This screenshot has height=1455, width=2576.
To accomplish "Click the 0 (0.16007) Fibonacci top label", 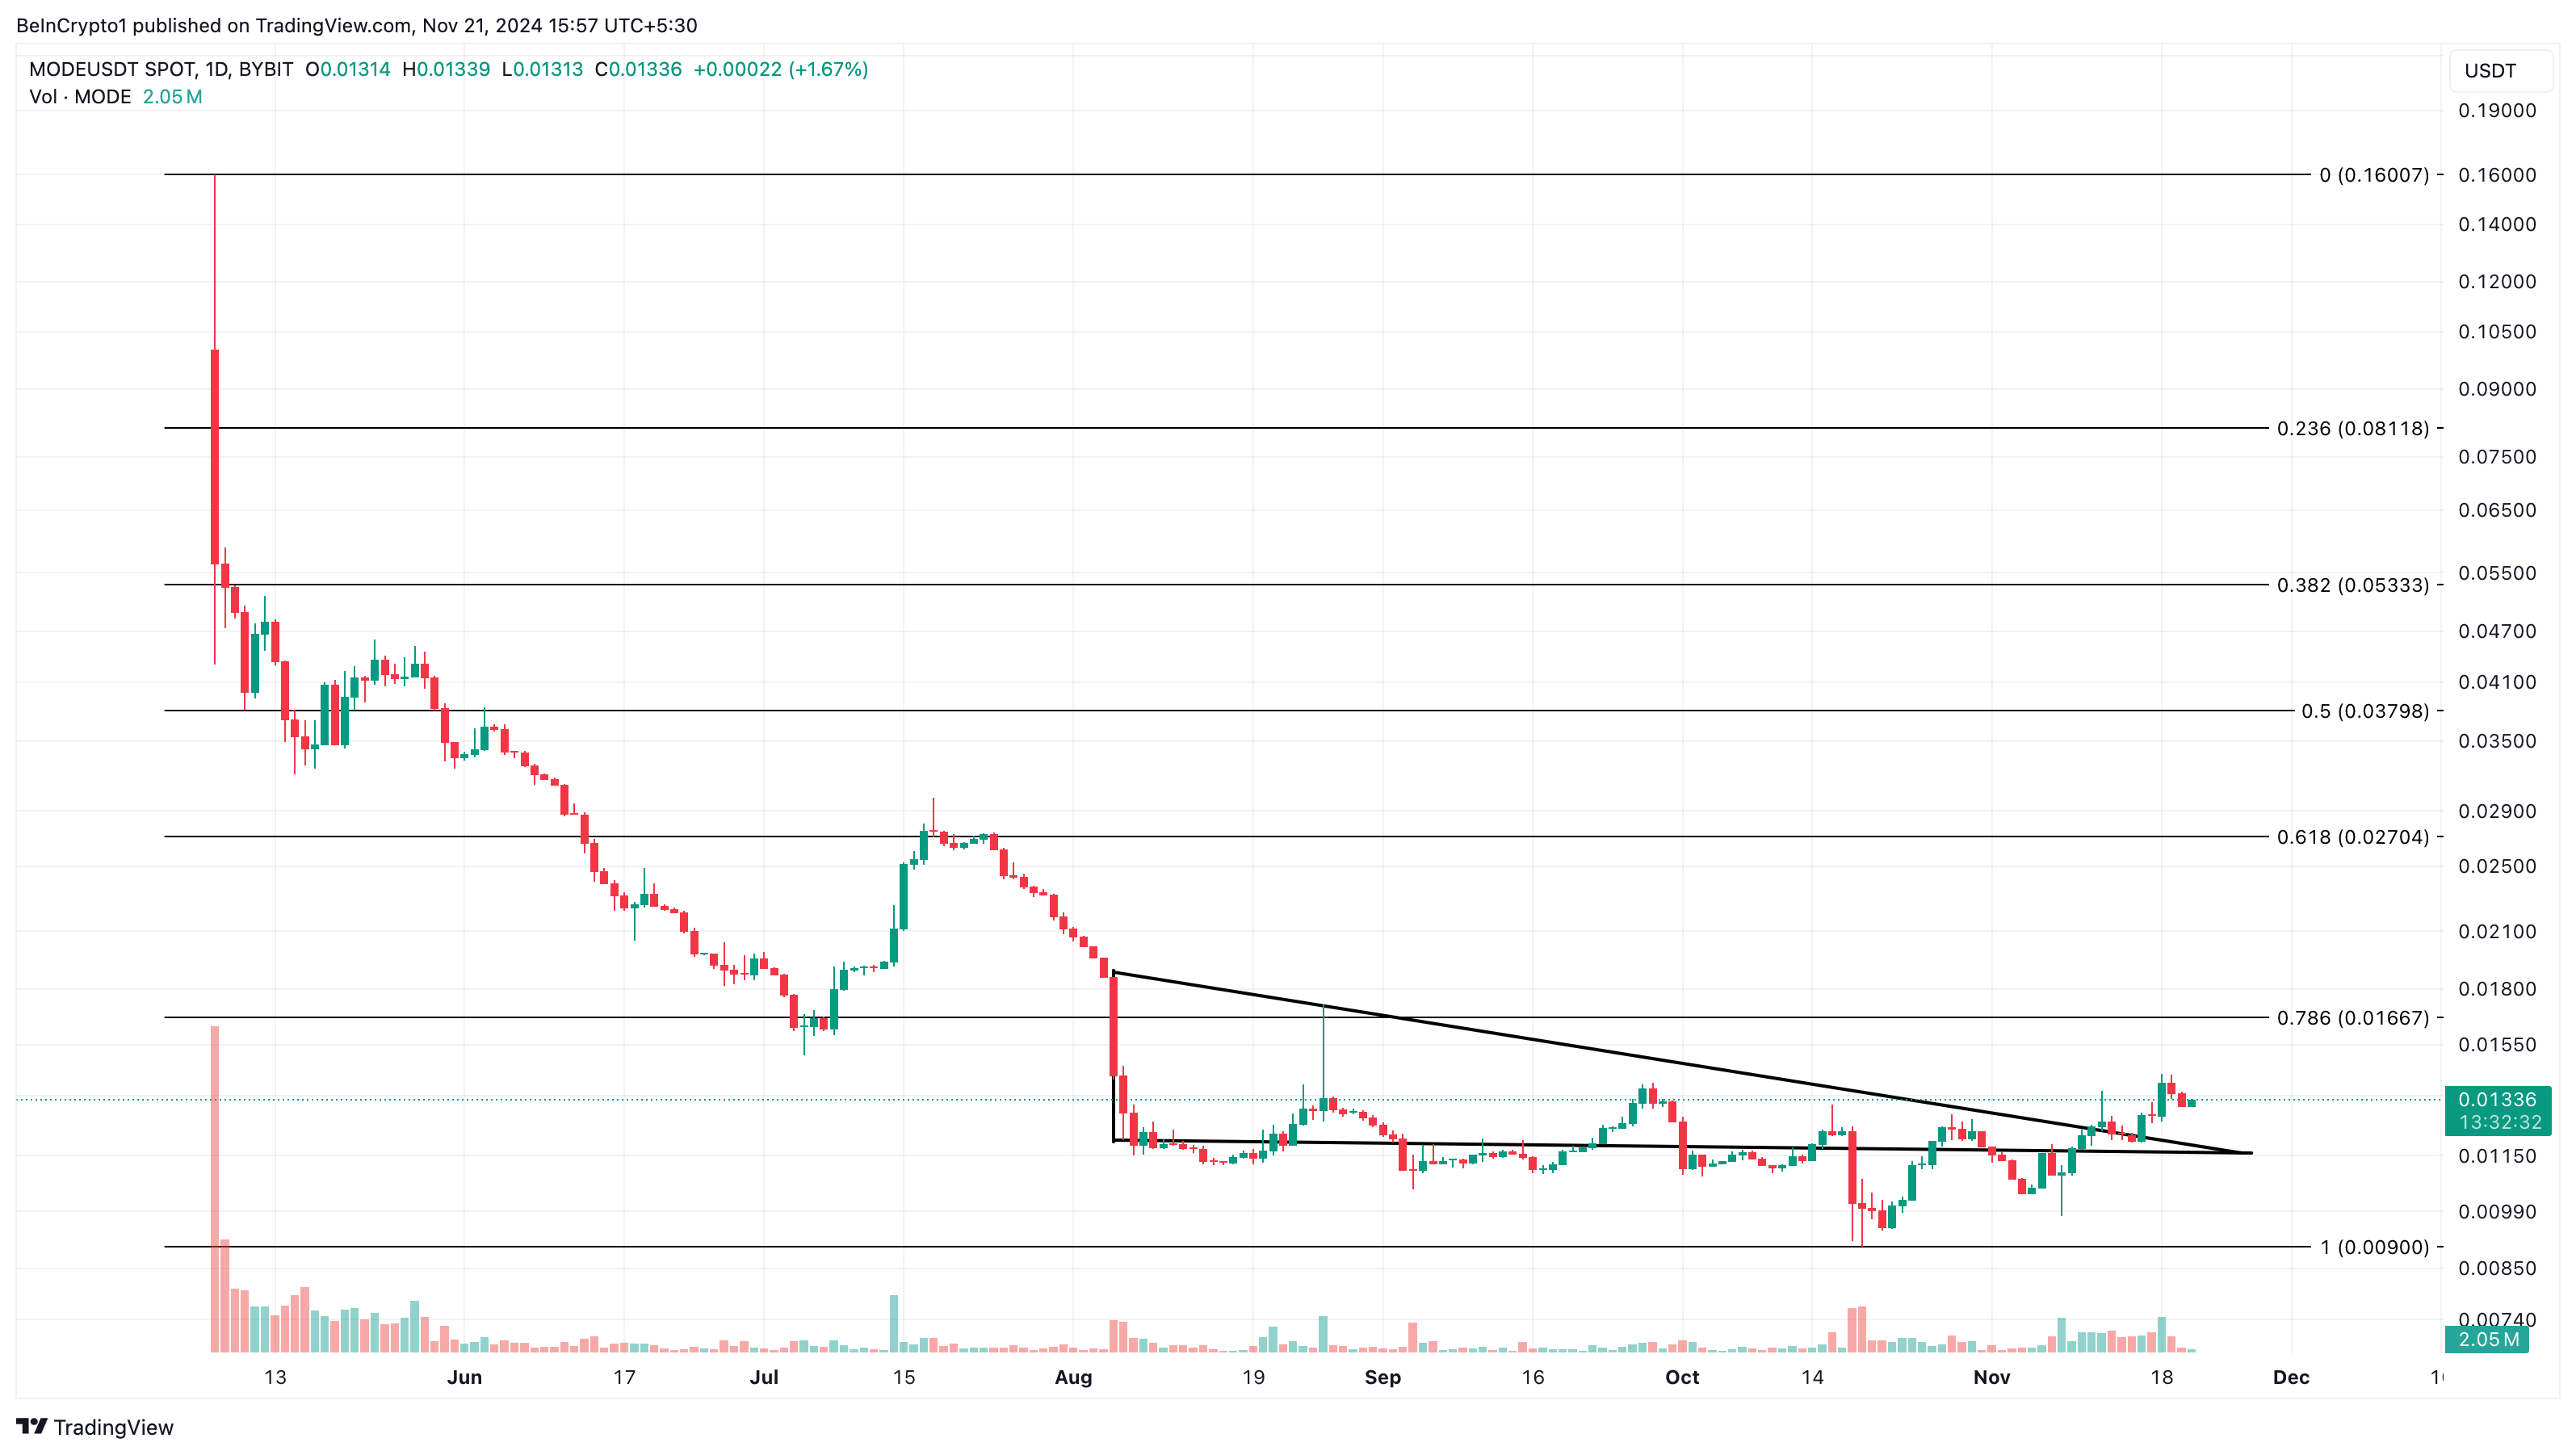I will pos(2373,175).
